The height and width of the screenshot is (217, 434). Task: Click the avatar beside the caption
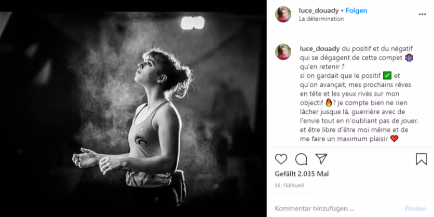[x=283, y=52]
